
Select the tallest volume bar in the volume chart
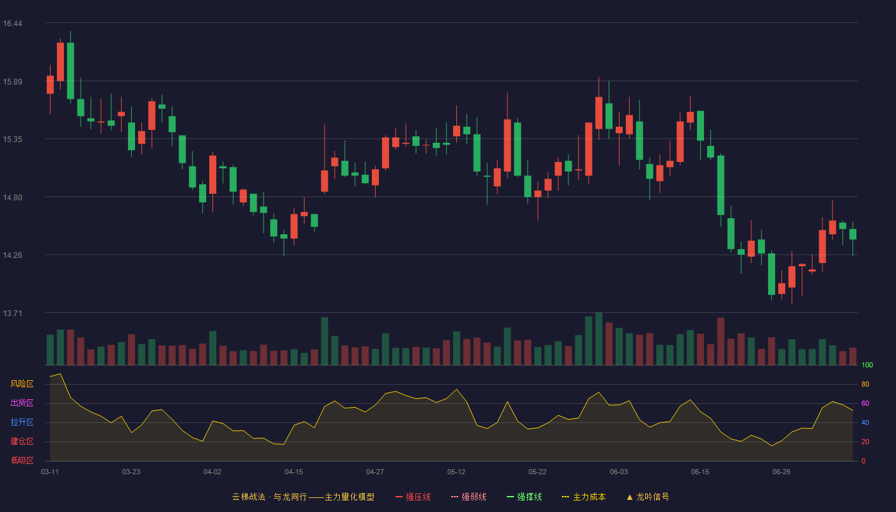click(598, 339)
